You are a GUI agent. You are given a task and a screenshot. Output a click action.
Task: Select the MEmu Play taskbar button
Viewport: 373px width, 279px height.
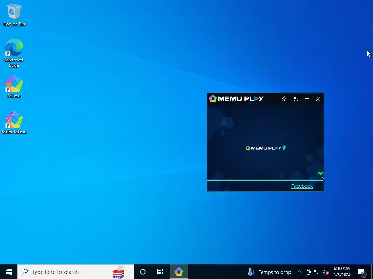pos(178,272)
